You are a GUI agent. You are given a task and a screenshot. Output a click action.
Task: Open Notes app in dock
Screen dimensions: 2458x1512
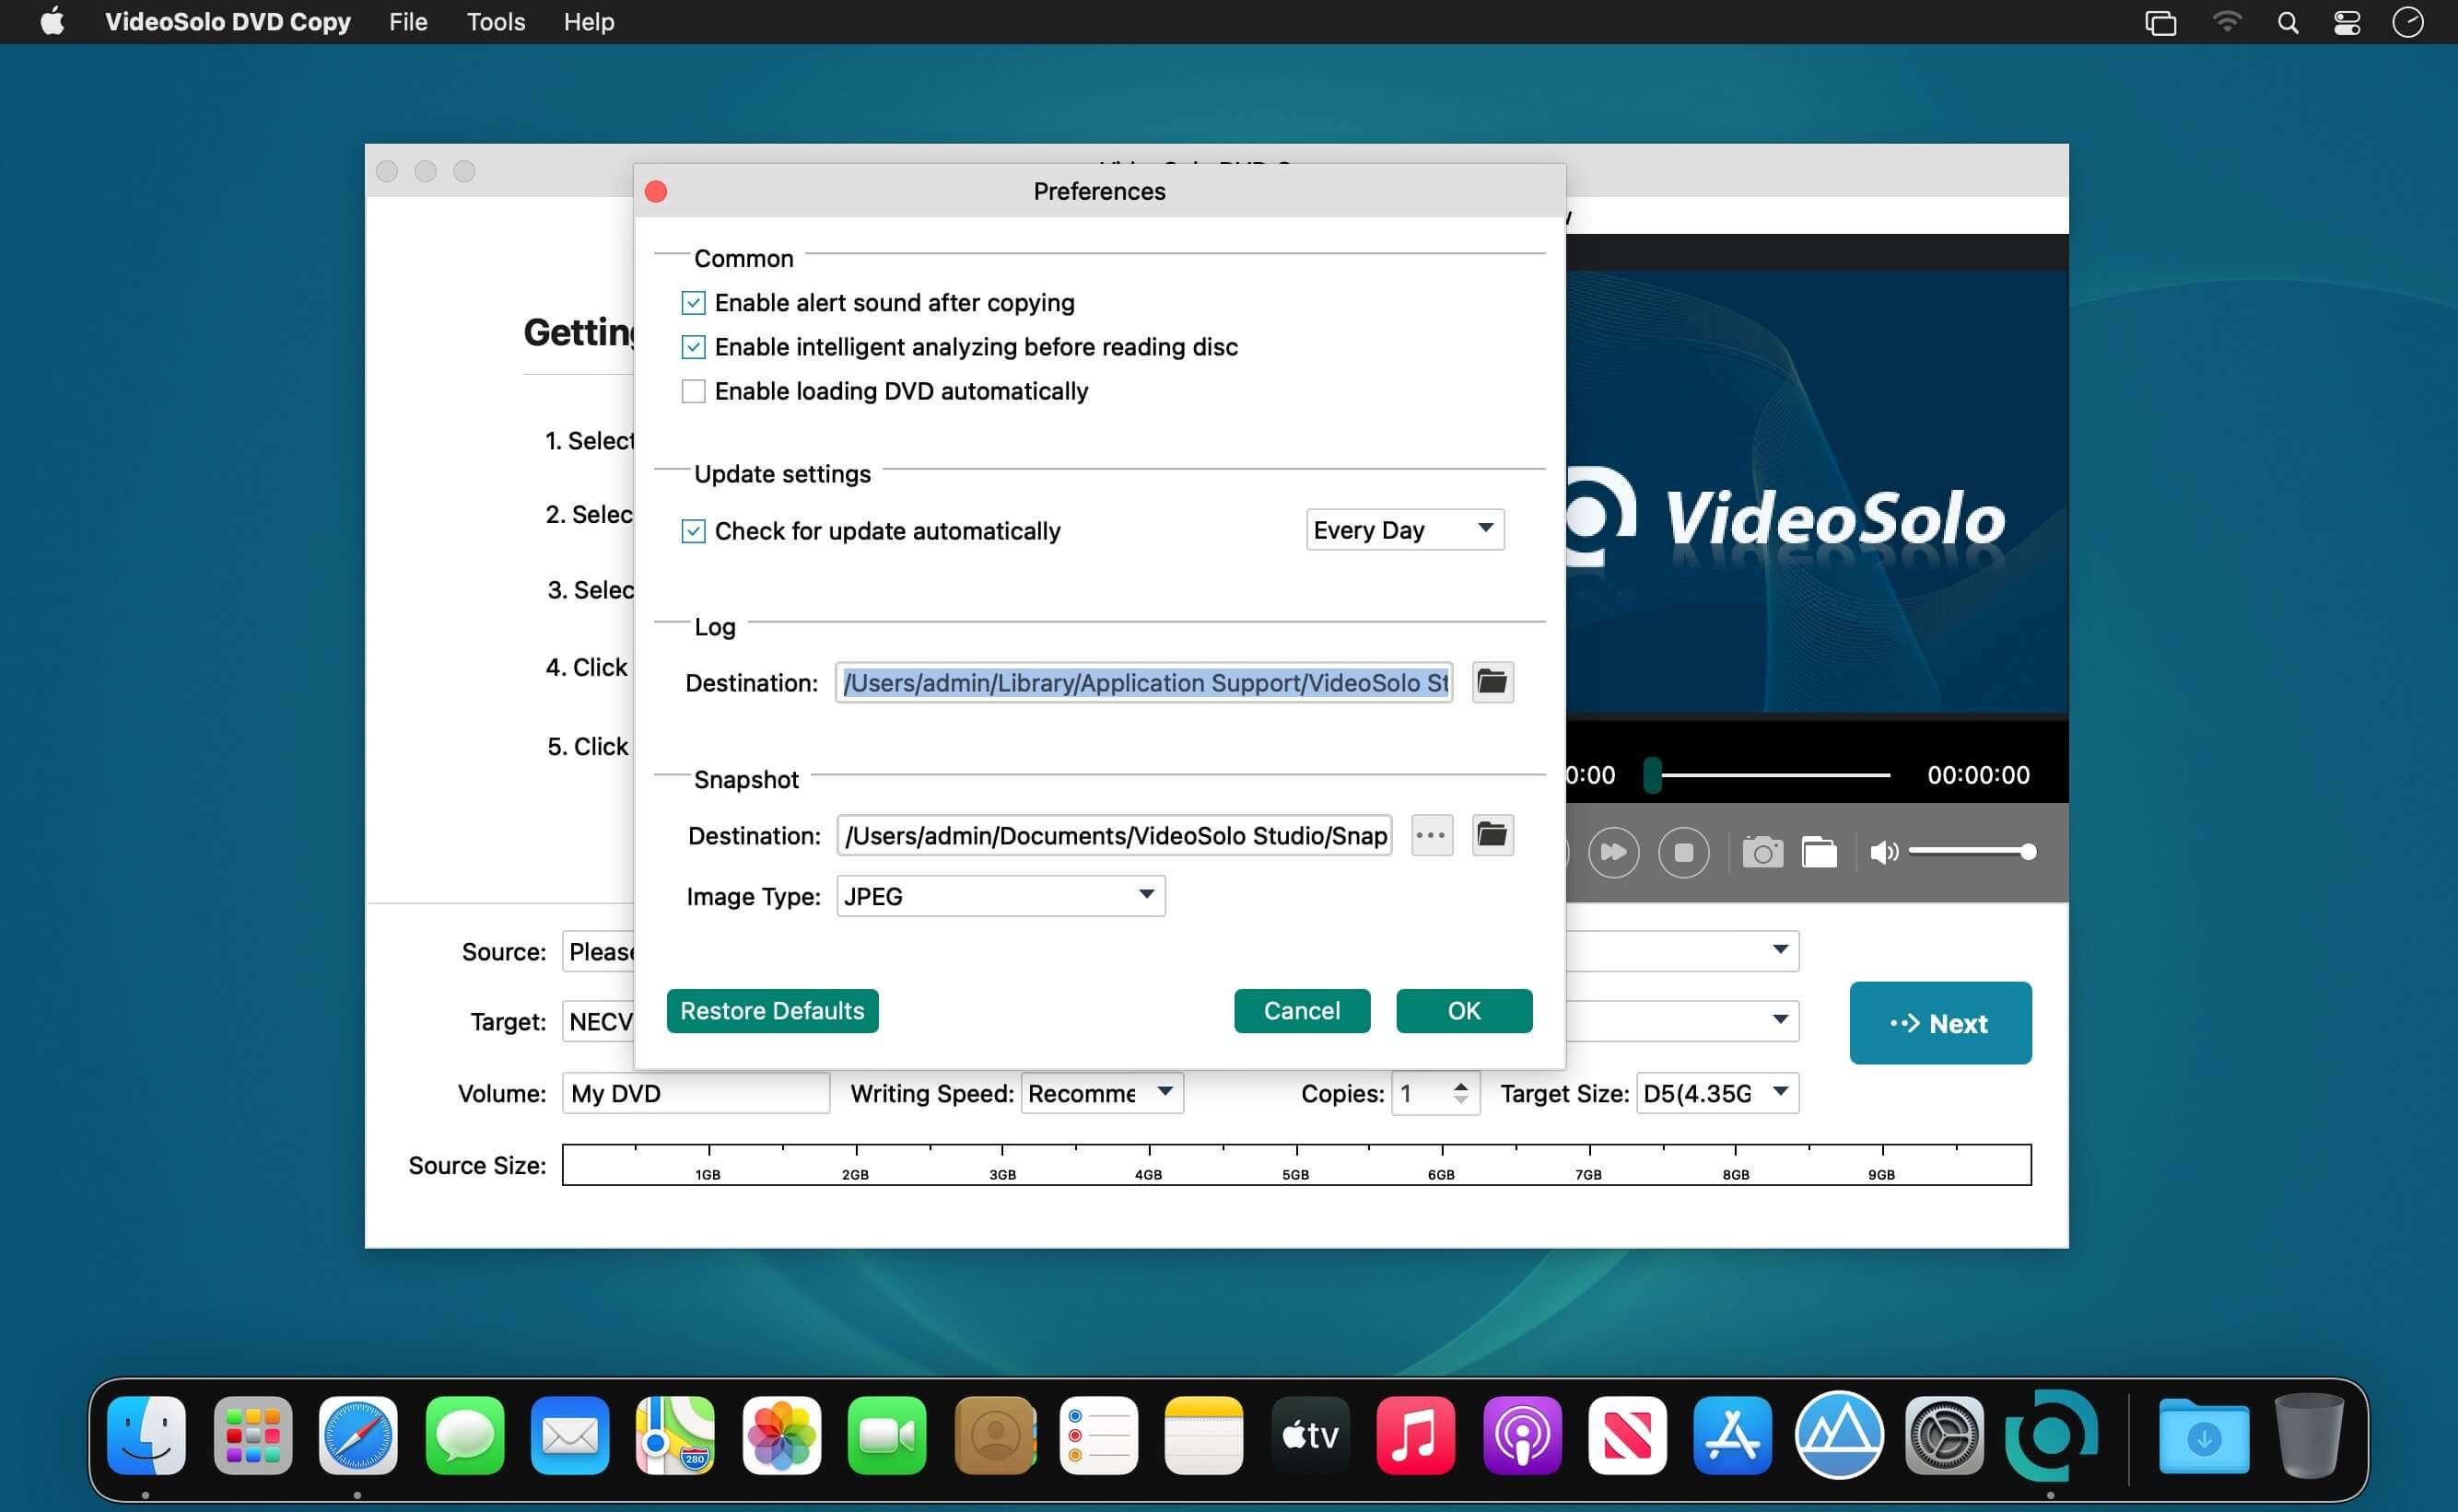pos(1204,1435)
